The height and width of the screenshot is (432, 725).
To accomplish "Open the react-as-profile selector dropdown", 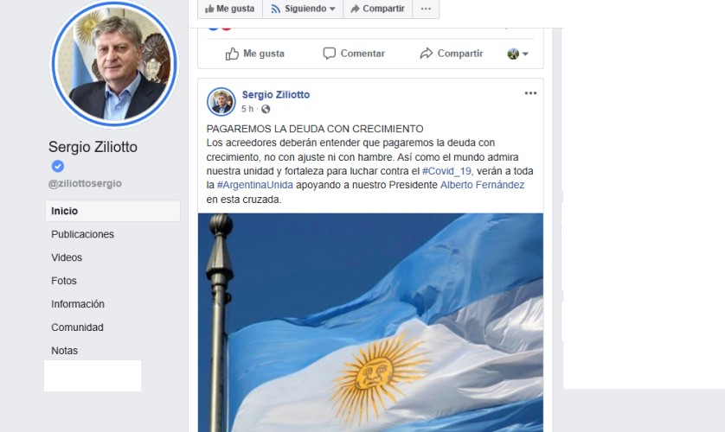I will (518, 54).
